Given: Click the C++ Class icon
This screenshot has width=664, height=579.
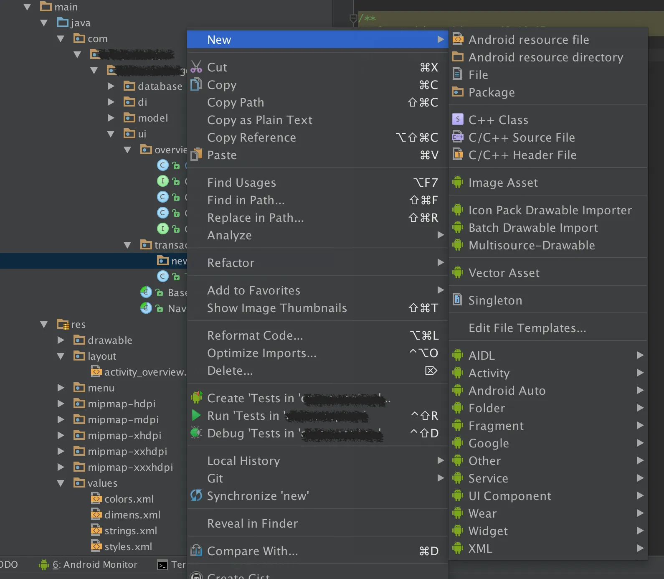Looking at the screenshot, I should (x=458, y=119).
